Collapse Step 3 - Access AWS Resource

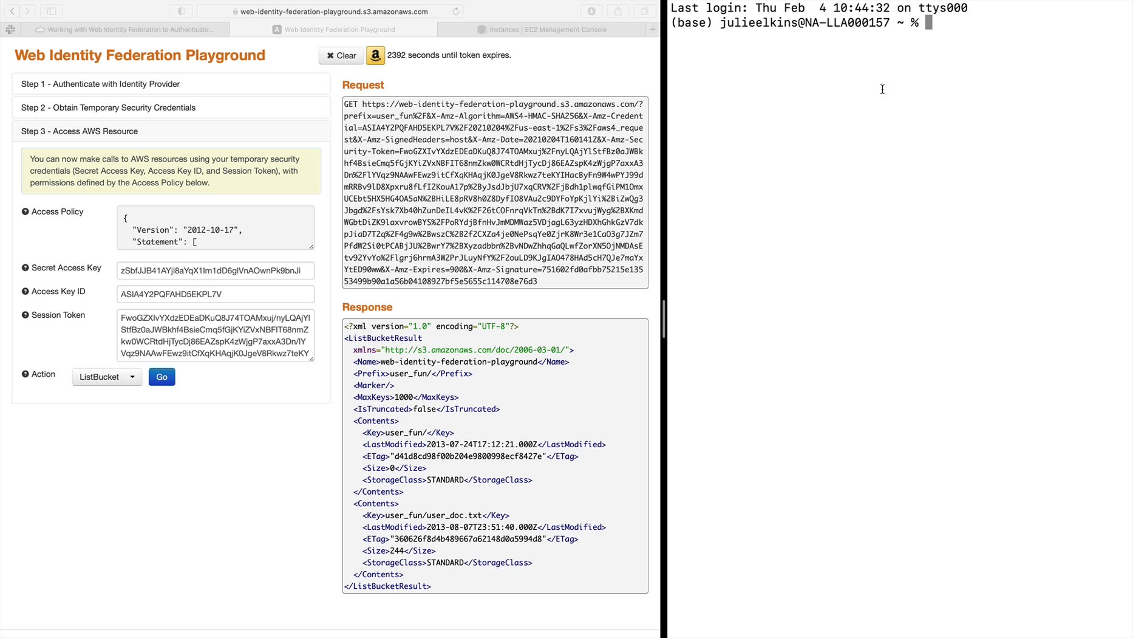(x=171, y=131)
